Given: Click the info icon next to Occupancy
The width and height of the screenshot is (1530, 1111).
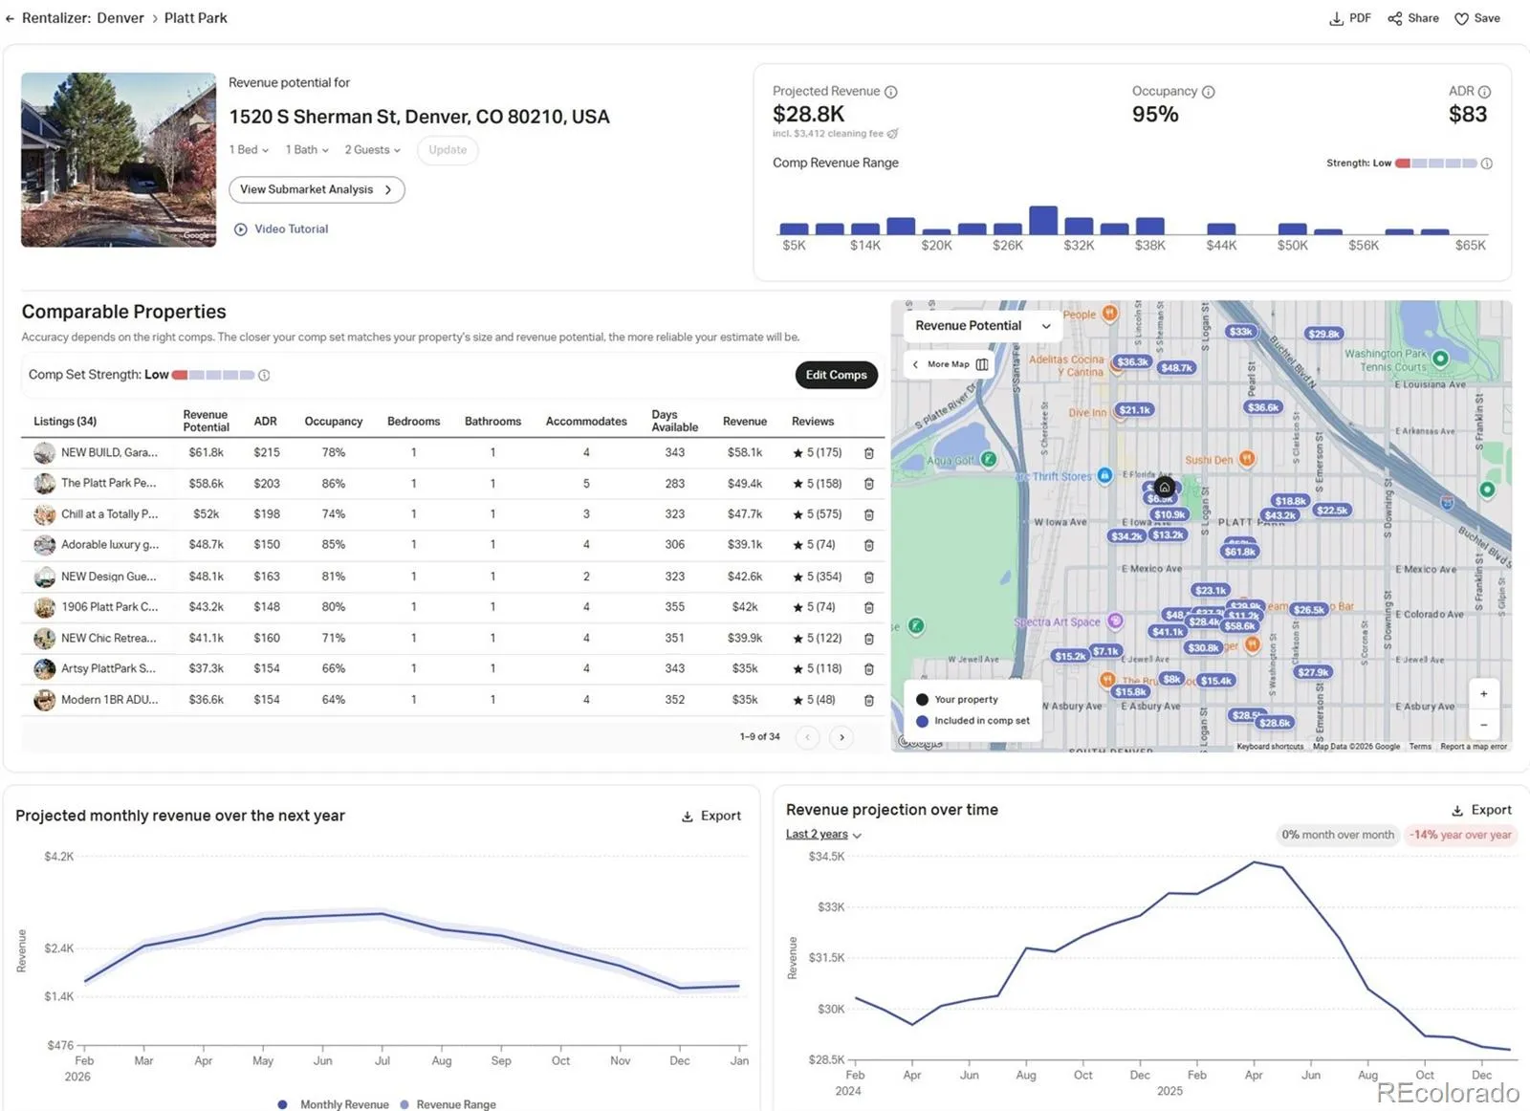Looking at the screenshot, I should pos(1209,92).
